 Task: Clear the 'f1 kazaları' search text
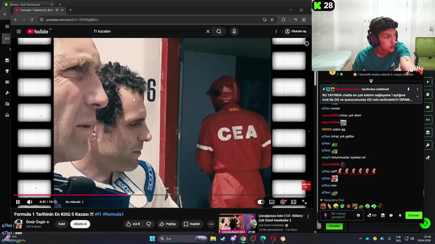(x=208, y=32)
